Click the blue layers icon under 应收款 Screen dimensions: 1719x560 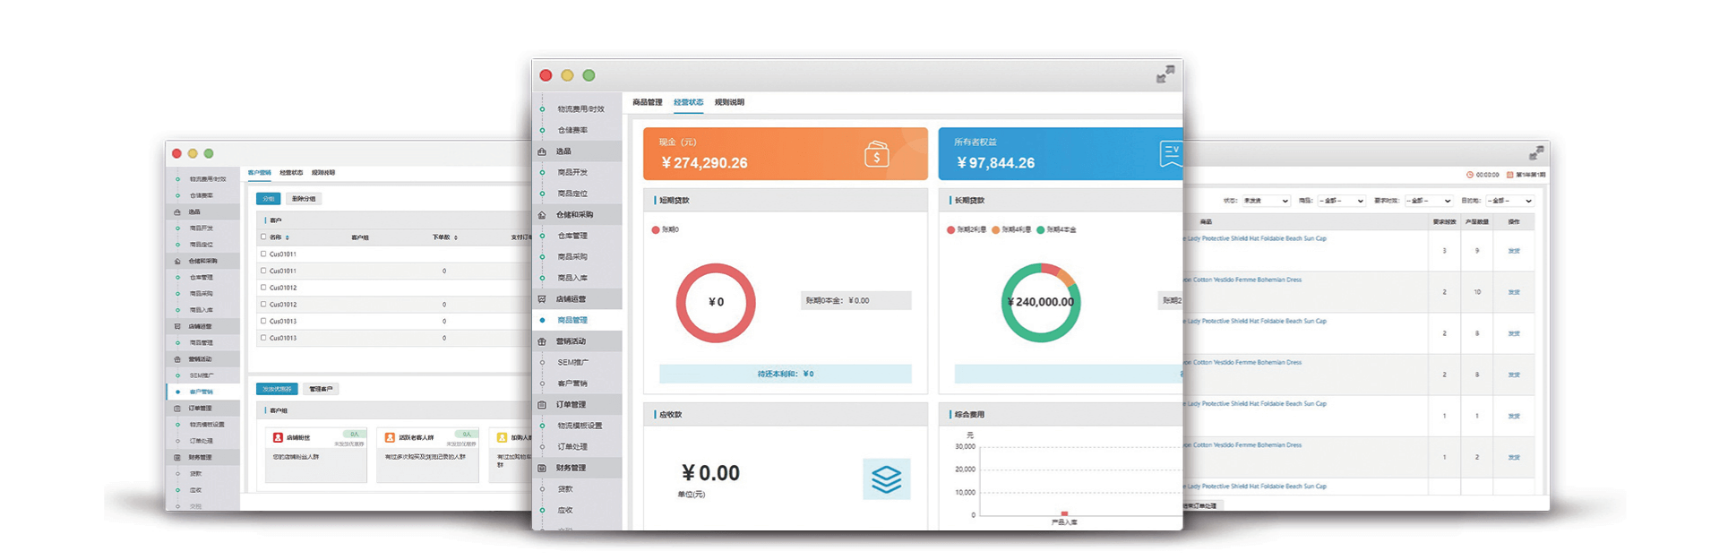point(886,479)
